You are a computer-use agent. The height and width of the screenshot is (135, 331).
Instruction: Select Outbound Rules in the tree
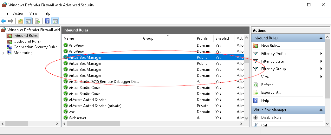(x=27, y=41)
